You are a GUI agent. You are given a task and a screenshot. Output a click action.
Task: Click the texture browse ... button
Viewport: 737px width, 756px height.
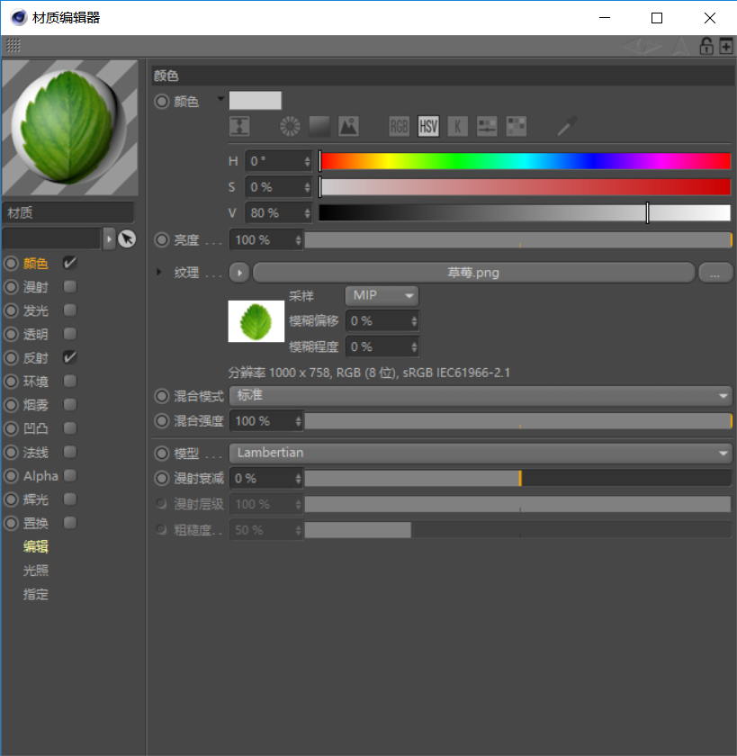[x=715, y=272]
